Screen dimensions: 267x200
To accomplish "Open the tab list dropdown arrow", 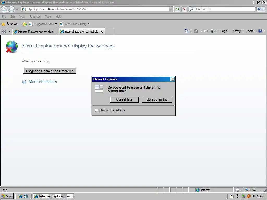I will coord(9,32).
